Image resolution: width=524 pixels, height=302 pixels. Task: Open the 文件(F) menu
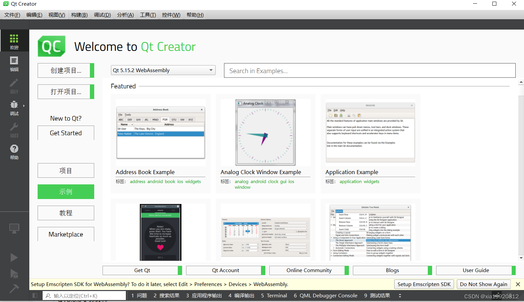12,15
